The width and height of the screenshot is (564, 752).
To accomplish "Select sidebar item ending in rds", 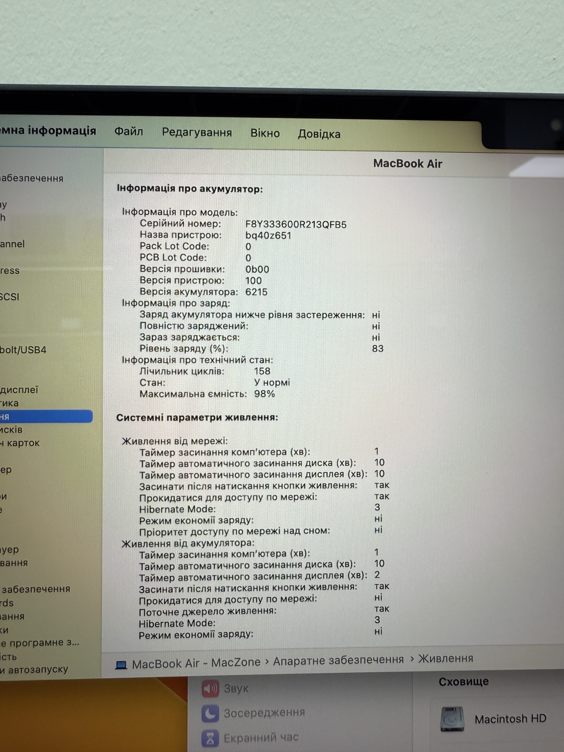I will 7,603.
